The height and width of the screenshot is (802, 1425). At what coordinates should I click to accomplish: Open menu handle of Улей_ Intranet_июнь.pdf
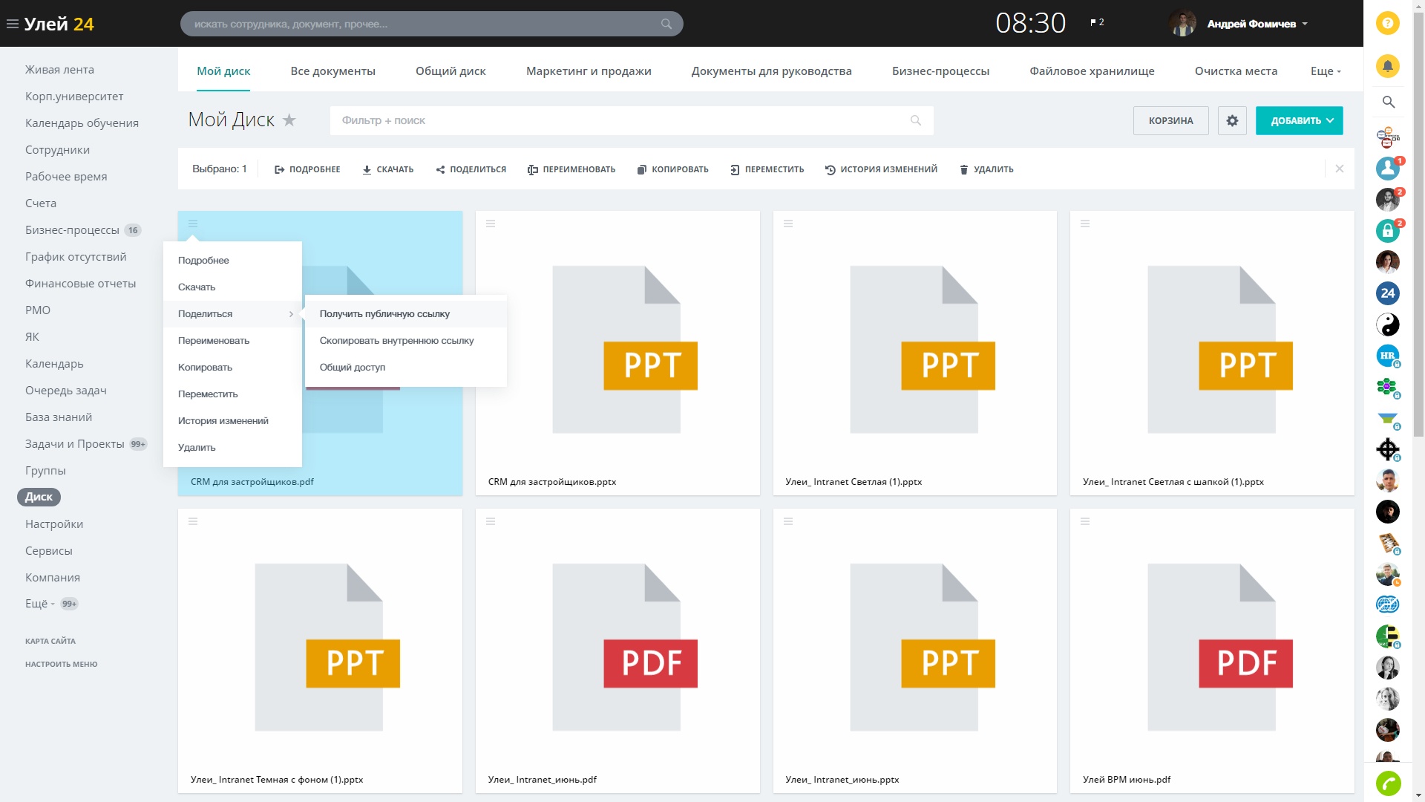pyautogui.click(x=491, y=521)
